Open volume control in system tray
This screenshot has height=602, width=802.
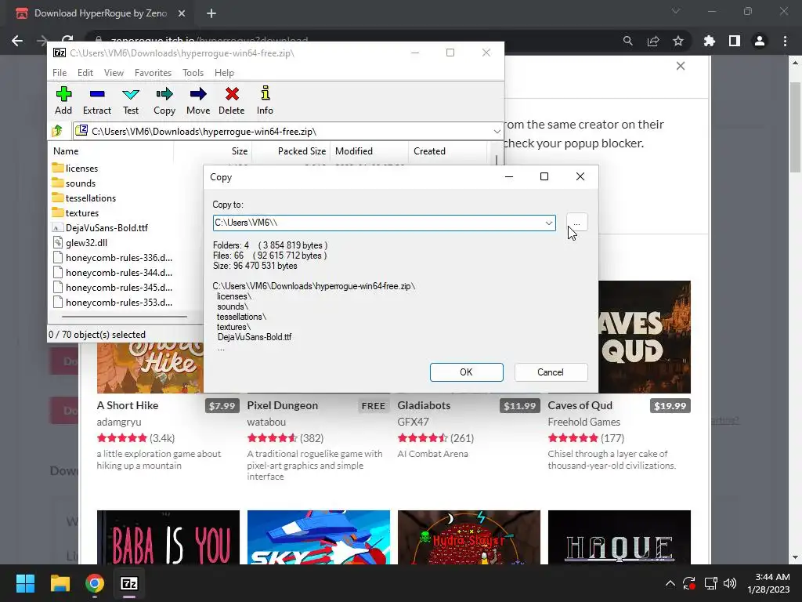(731, 583)
